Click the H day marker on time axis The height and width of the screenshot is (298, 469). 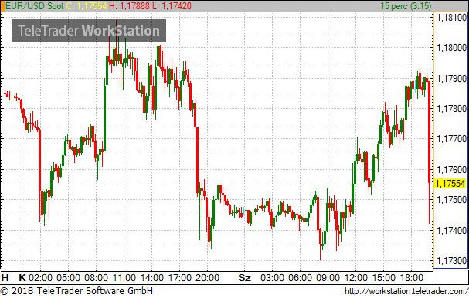(5, 278)
